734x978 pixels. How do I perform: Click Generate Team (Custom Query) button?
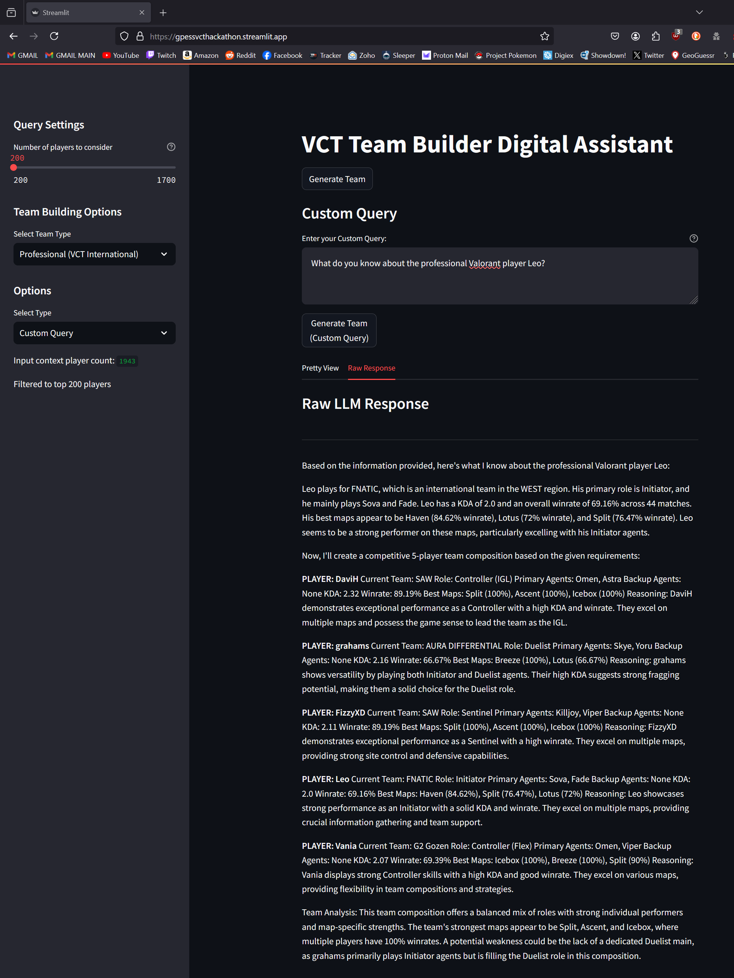click(x=339, y=330)
